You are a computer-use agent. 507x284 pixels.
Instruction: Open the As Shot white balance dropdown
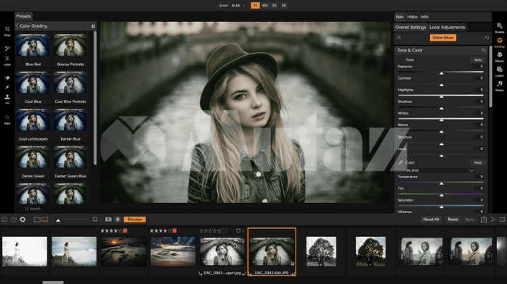pyautogui.click(x=440, y=170)
